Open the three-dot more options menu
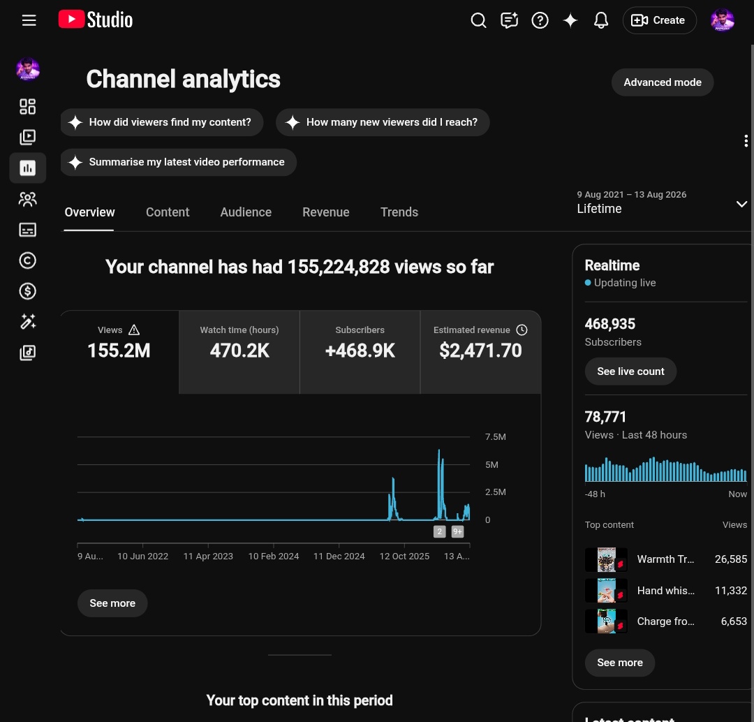Screen dimensions: 754x722 point(746,141)
